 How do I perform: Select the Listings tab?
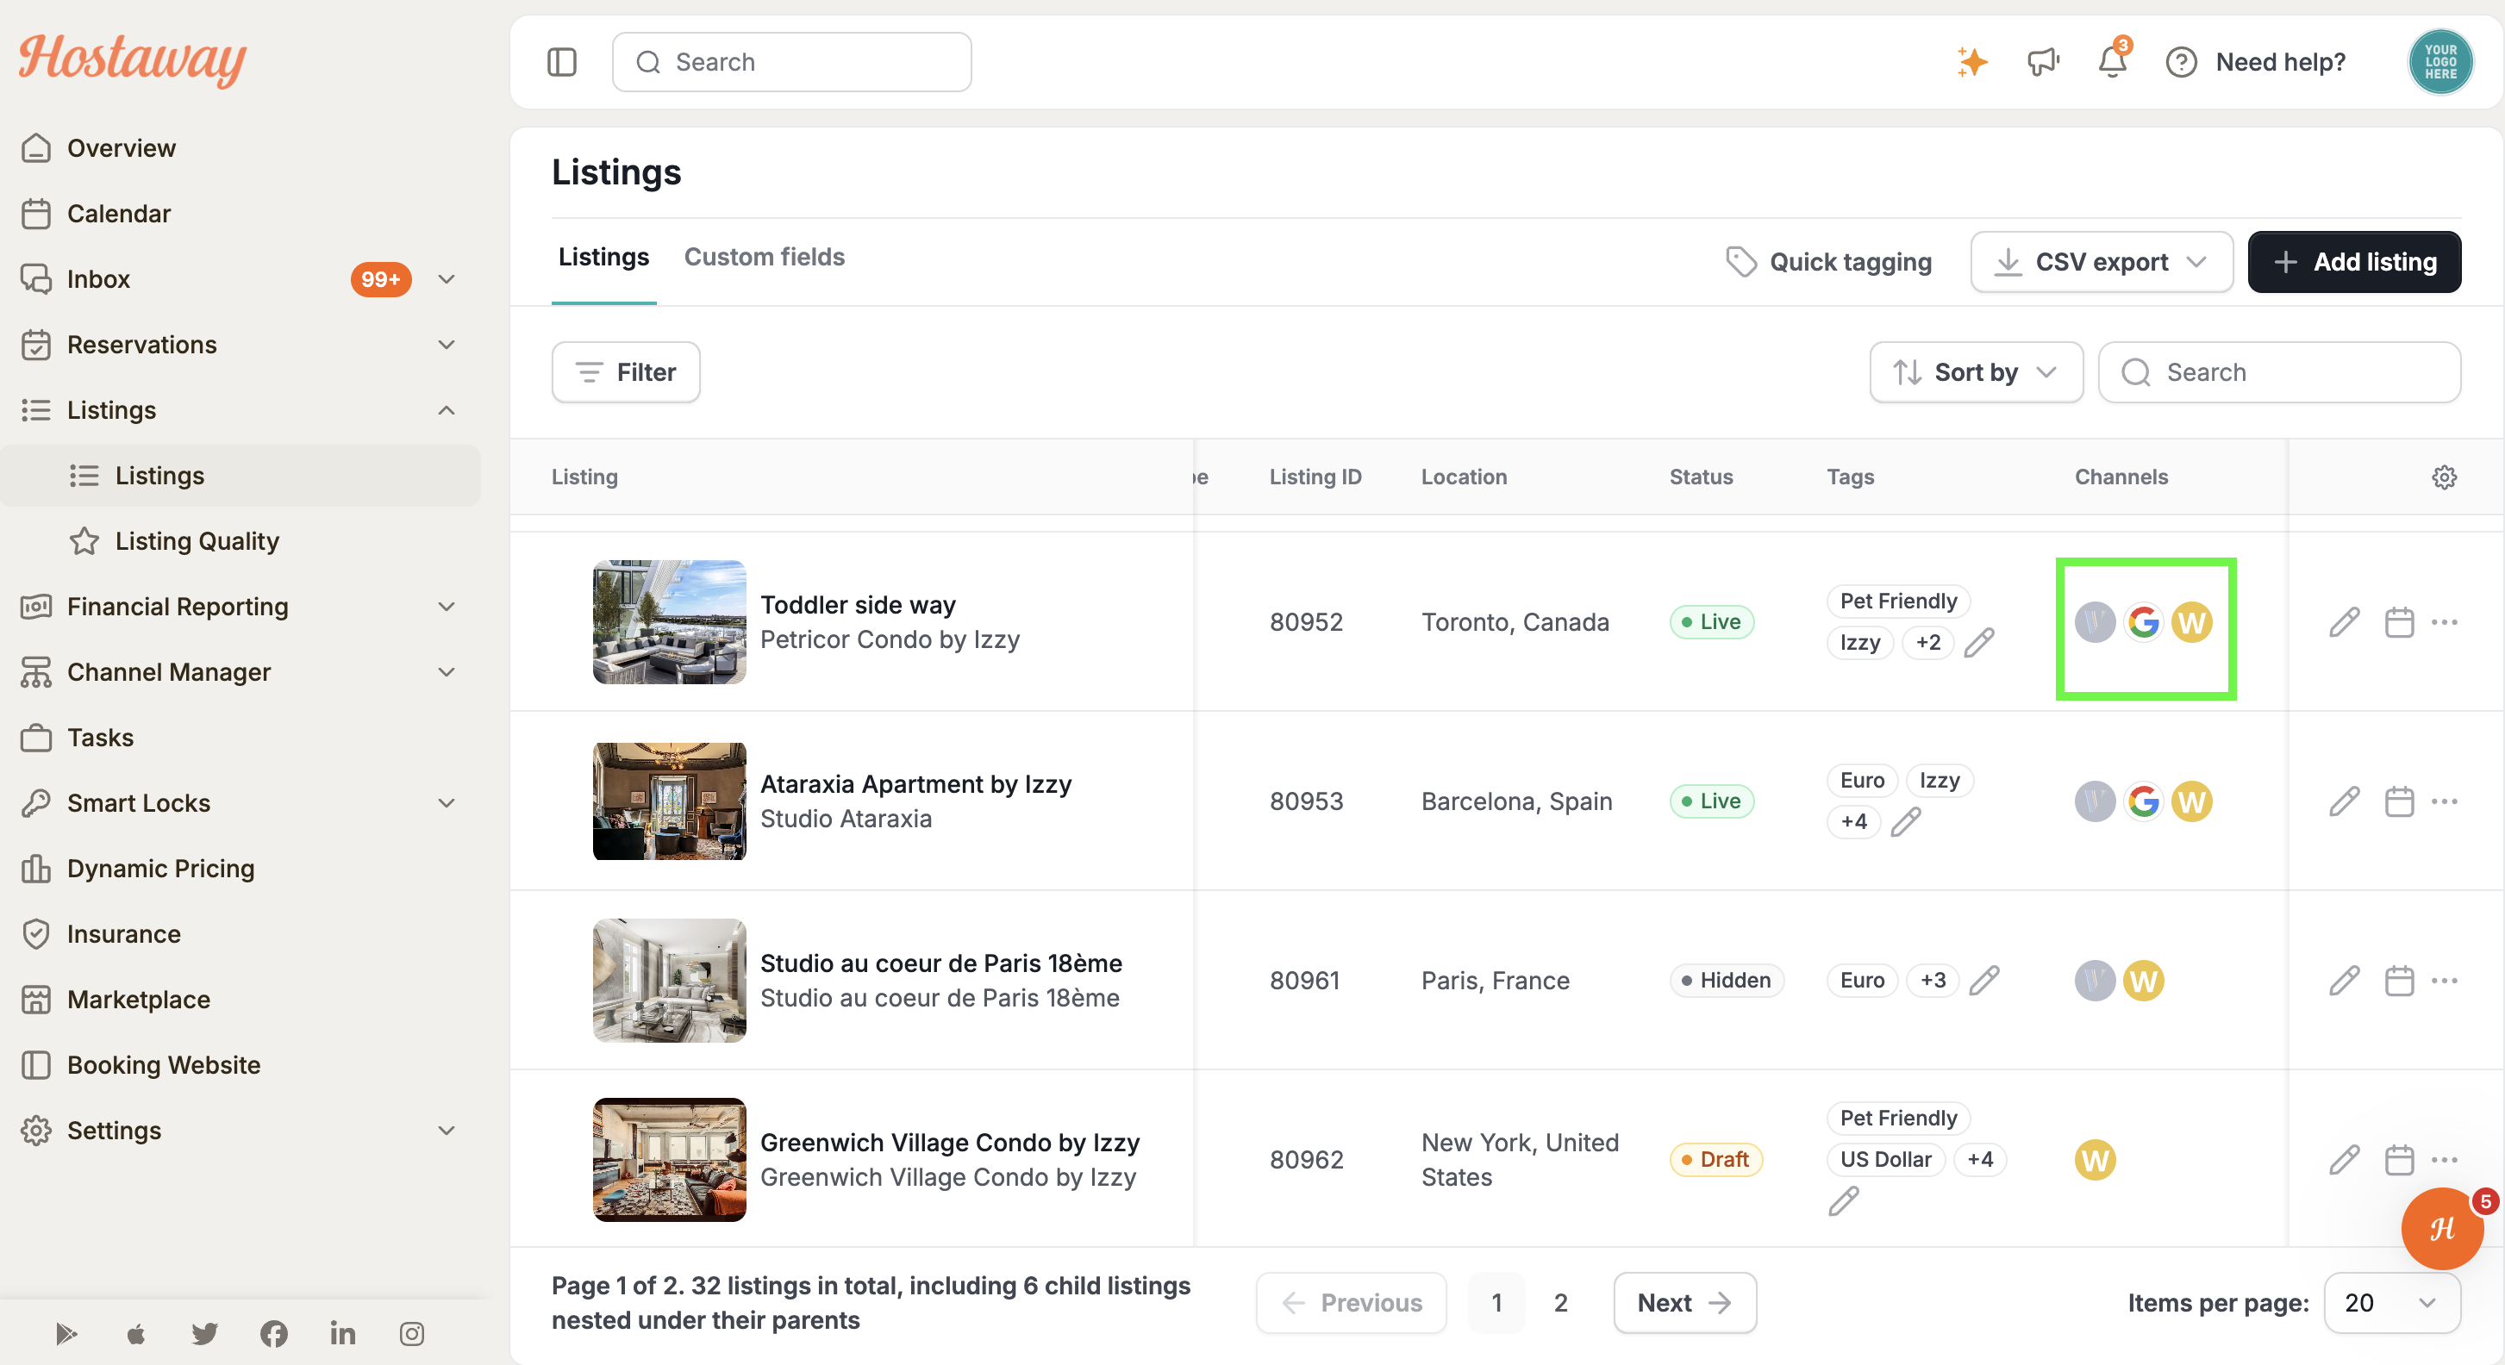pos(604,258)
